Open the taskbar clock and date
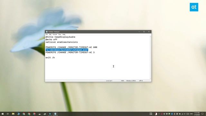 (x=197, y=114)
